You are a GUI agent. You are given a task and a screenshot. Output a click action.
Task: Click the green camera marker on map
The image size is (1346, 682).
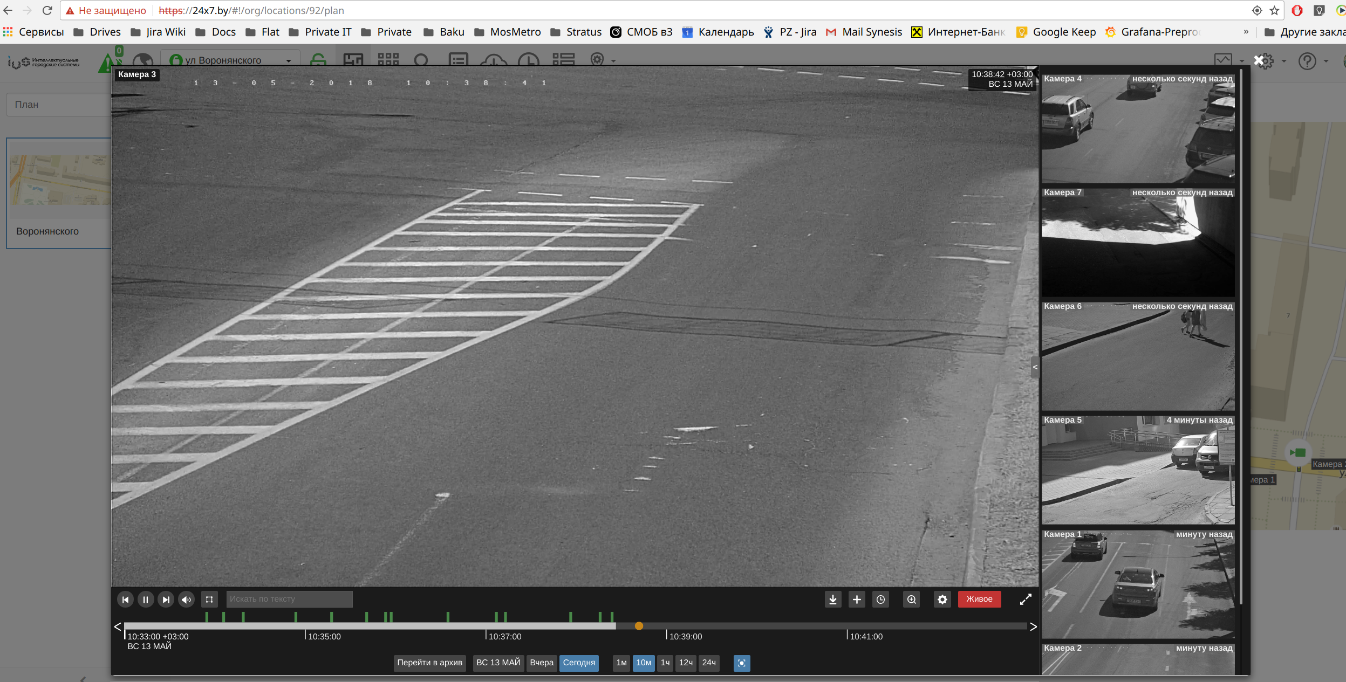point(1298,452)
